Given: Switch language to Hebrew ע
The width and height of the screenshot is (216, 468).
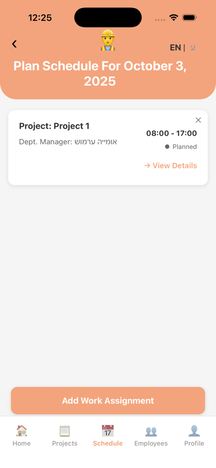Looking at the screenshot, I should coord(193,48).
